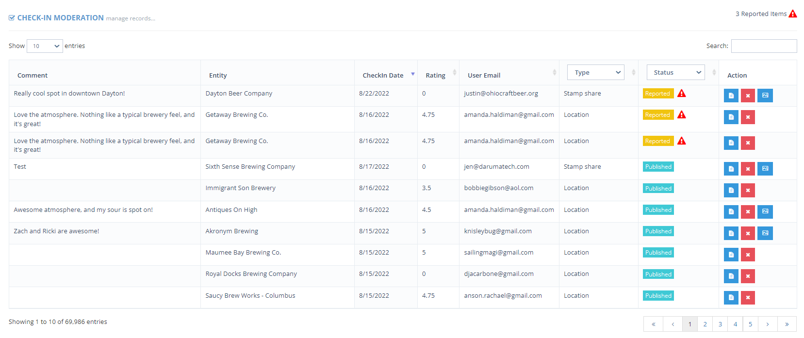Open details icon for Akronym Brewing row
Image resolution: width=804 pixels, height=338 pixels.
pyautogui.click(x=731, y=233)
